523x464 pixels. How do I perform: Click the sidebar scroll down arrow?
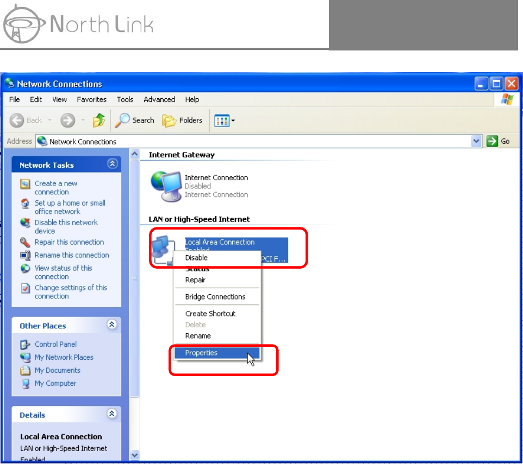click(134, 455)
